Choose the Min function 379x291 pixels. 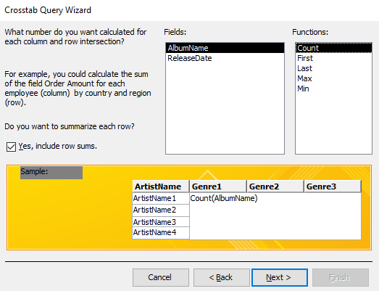click(333, 89)
